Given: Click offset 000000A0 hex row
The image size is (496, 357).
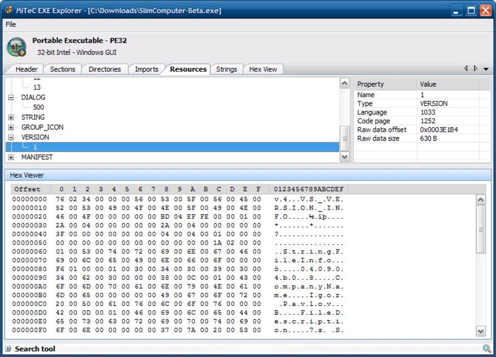Looking at the screenshot, I should coord(178,286).
